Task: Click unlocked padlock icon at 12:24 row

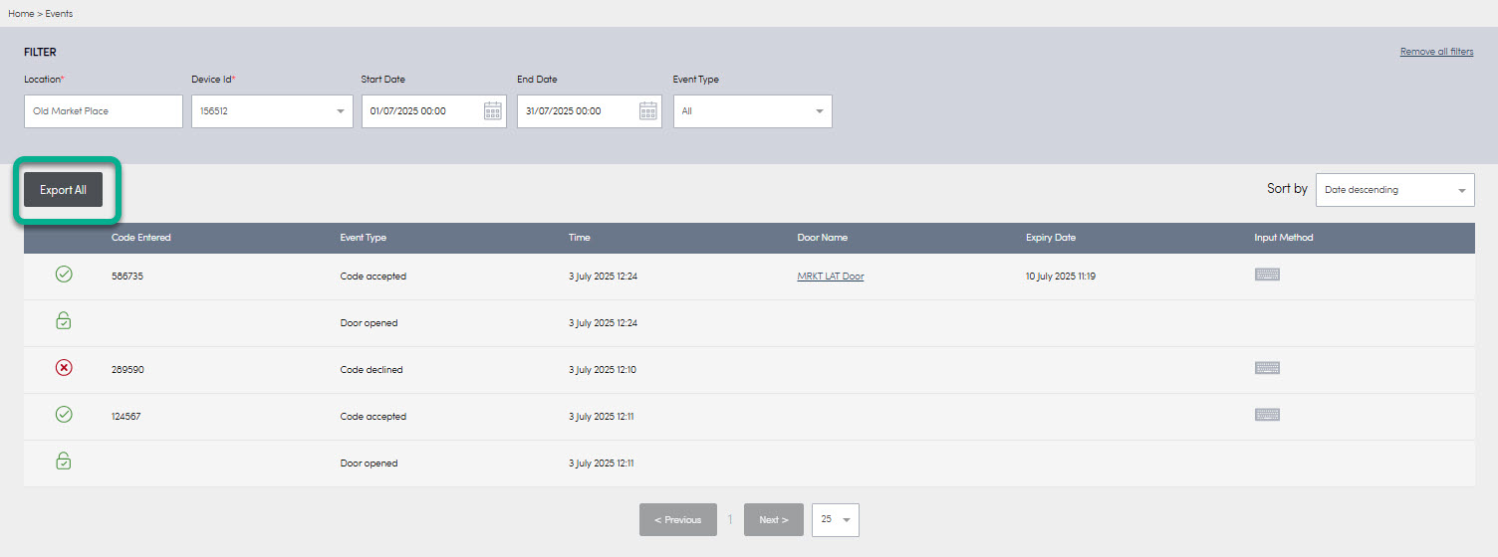Action: 64,320
